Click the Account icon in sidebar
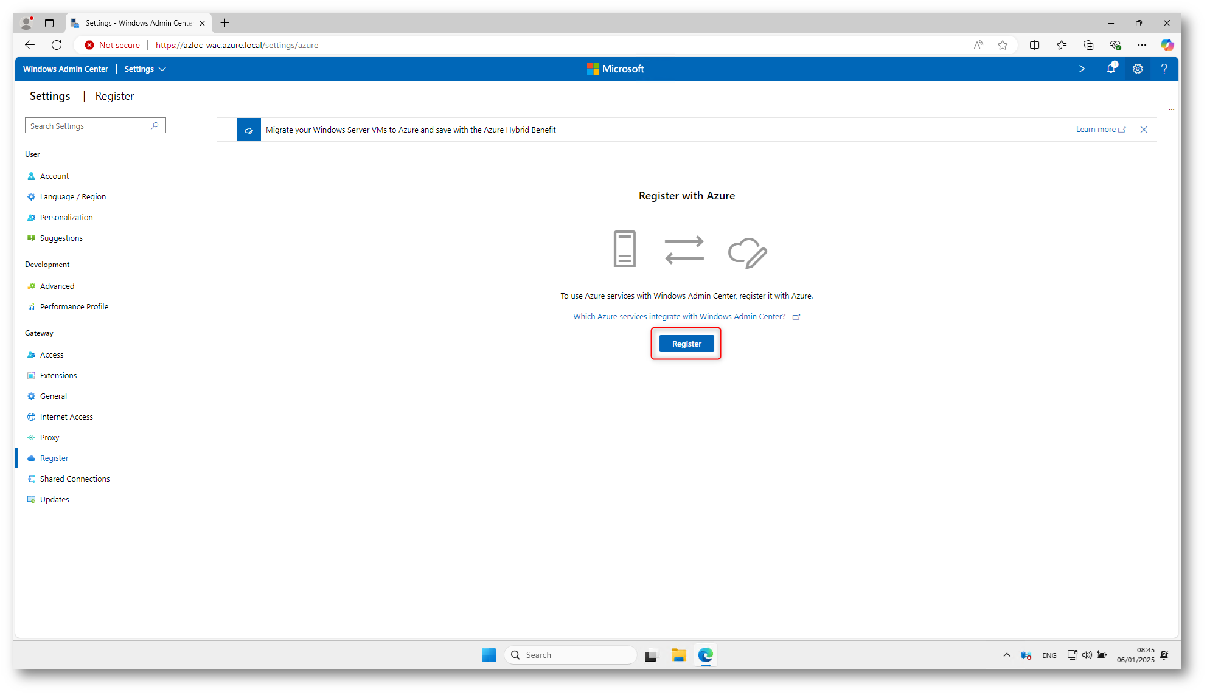 pos(31,176)
